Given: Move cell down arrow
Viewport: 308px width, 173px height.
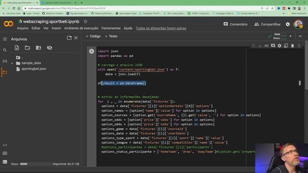Looking at the screenshot, I should pos(260,46).
